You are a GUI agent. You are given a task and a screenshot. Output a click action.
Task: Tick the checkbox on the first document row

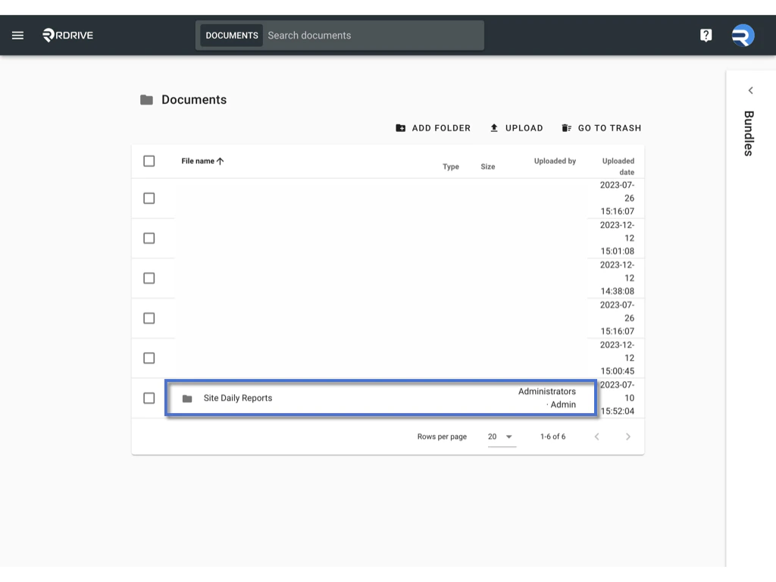click(149, 198)
